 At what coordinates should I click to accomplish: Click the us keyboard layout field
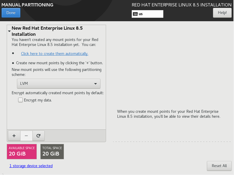[x=148, y=14]
